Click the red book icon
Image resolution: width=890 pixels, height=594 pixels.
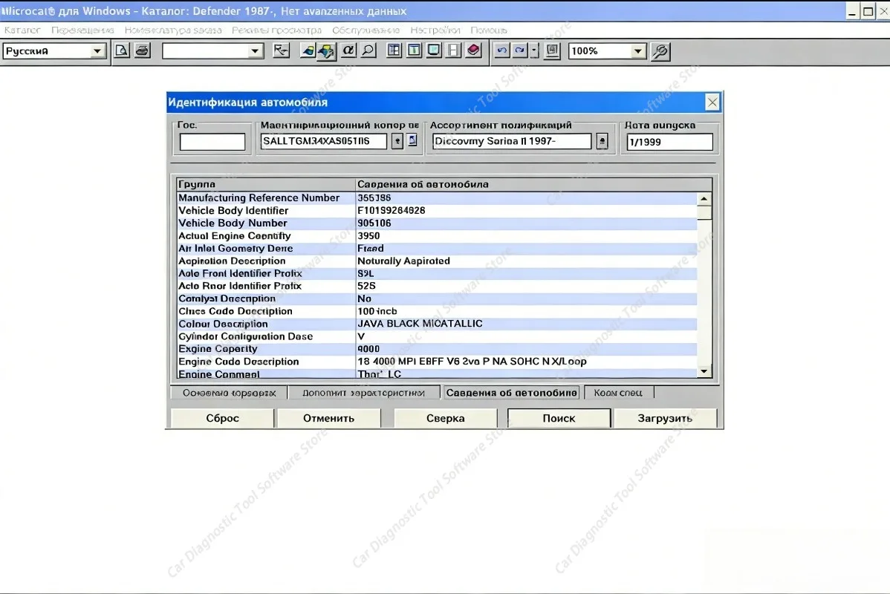[x=473, y=50]
